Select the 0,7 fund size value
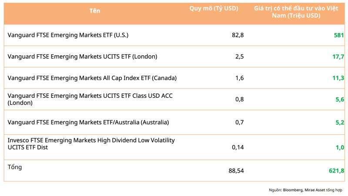Screen dimensions: 348x196 pos(239,122)
